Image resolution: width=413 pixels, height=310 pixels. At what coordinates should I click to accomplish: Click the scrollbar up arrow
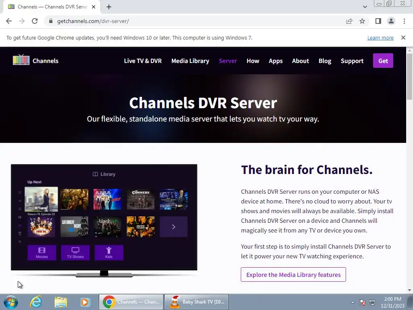409,50
